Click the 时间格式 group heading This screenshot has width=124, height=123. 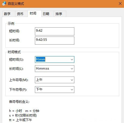point(14,52)
